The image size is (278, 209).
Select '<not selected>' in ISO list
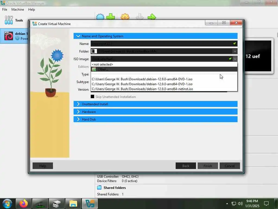tap(164, 64)
